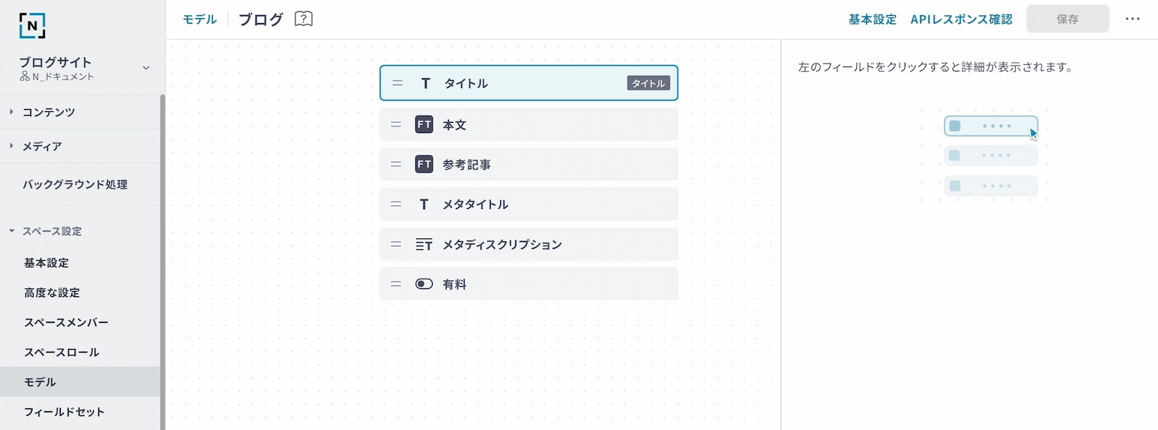This screenshot has width=1158, height=430.
Task: Open APIレスポンス確認
Action: tap(961, 20)
